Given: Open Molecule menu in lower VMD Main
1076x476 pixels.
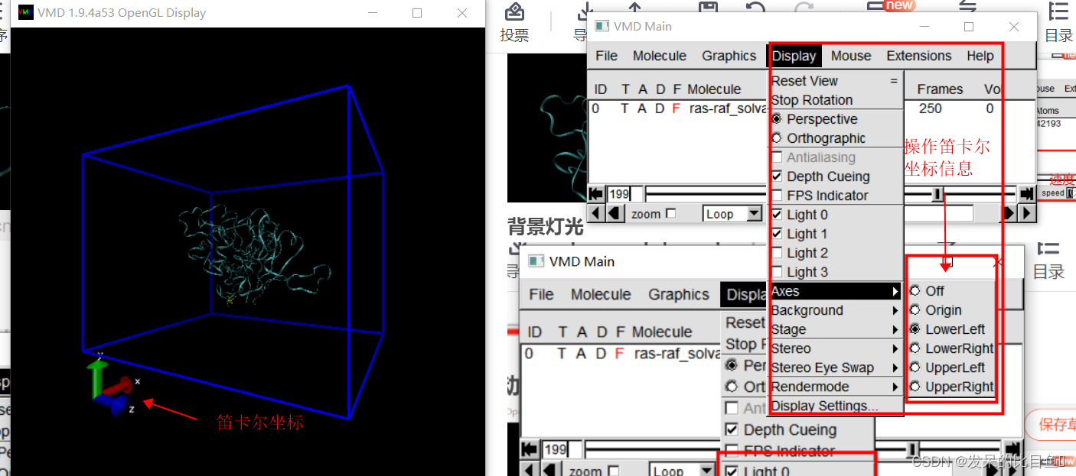Looking at the screenshot, I should [x=601, y=294].
